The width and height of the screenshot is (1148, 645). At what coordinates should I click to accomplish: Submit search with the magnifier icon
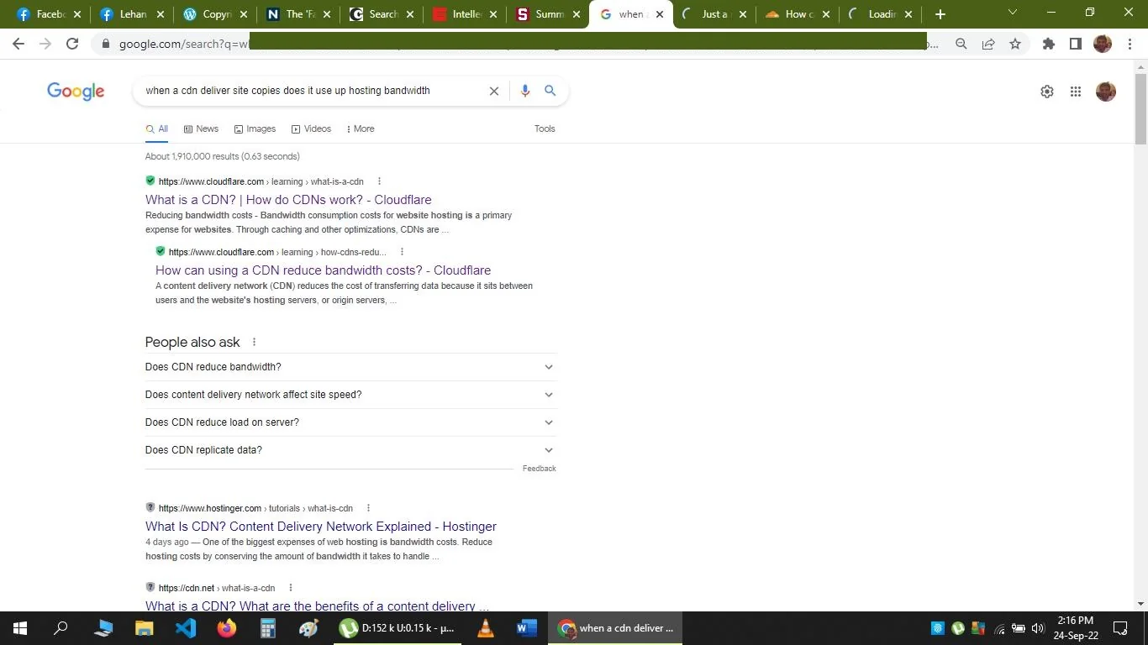[x=550, y=91]
